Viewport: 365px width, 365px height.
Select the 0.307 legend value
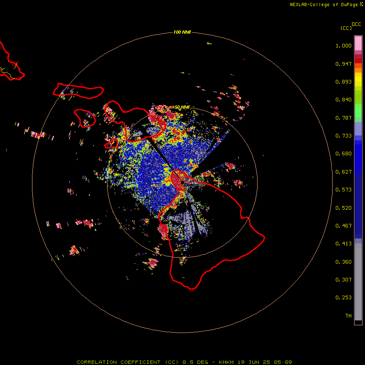click(344, 280)
